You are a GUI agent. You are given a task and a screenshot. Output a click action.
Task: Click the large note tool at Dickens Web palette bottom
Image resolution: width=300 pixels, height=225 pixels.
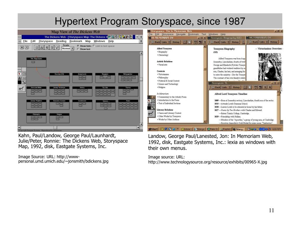(22, 88)
